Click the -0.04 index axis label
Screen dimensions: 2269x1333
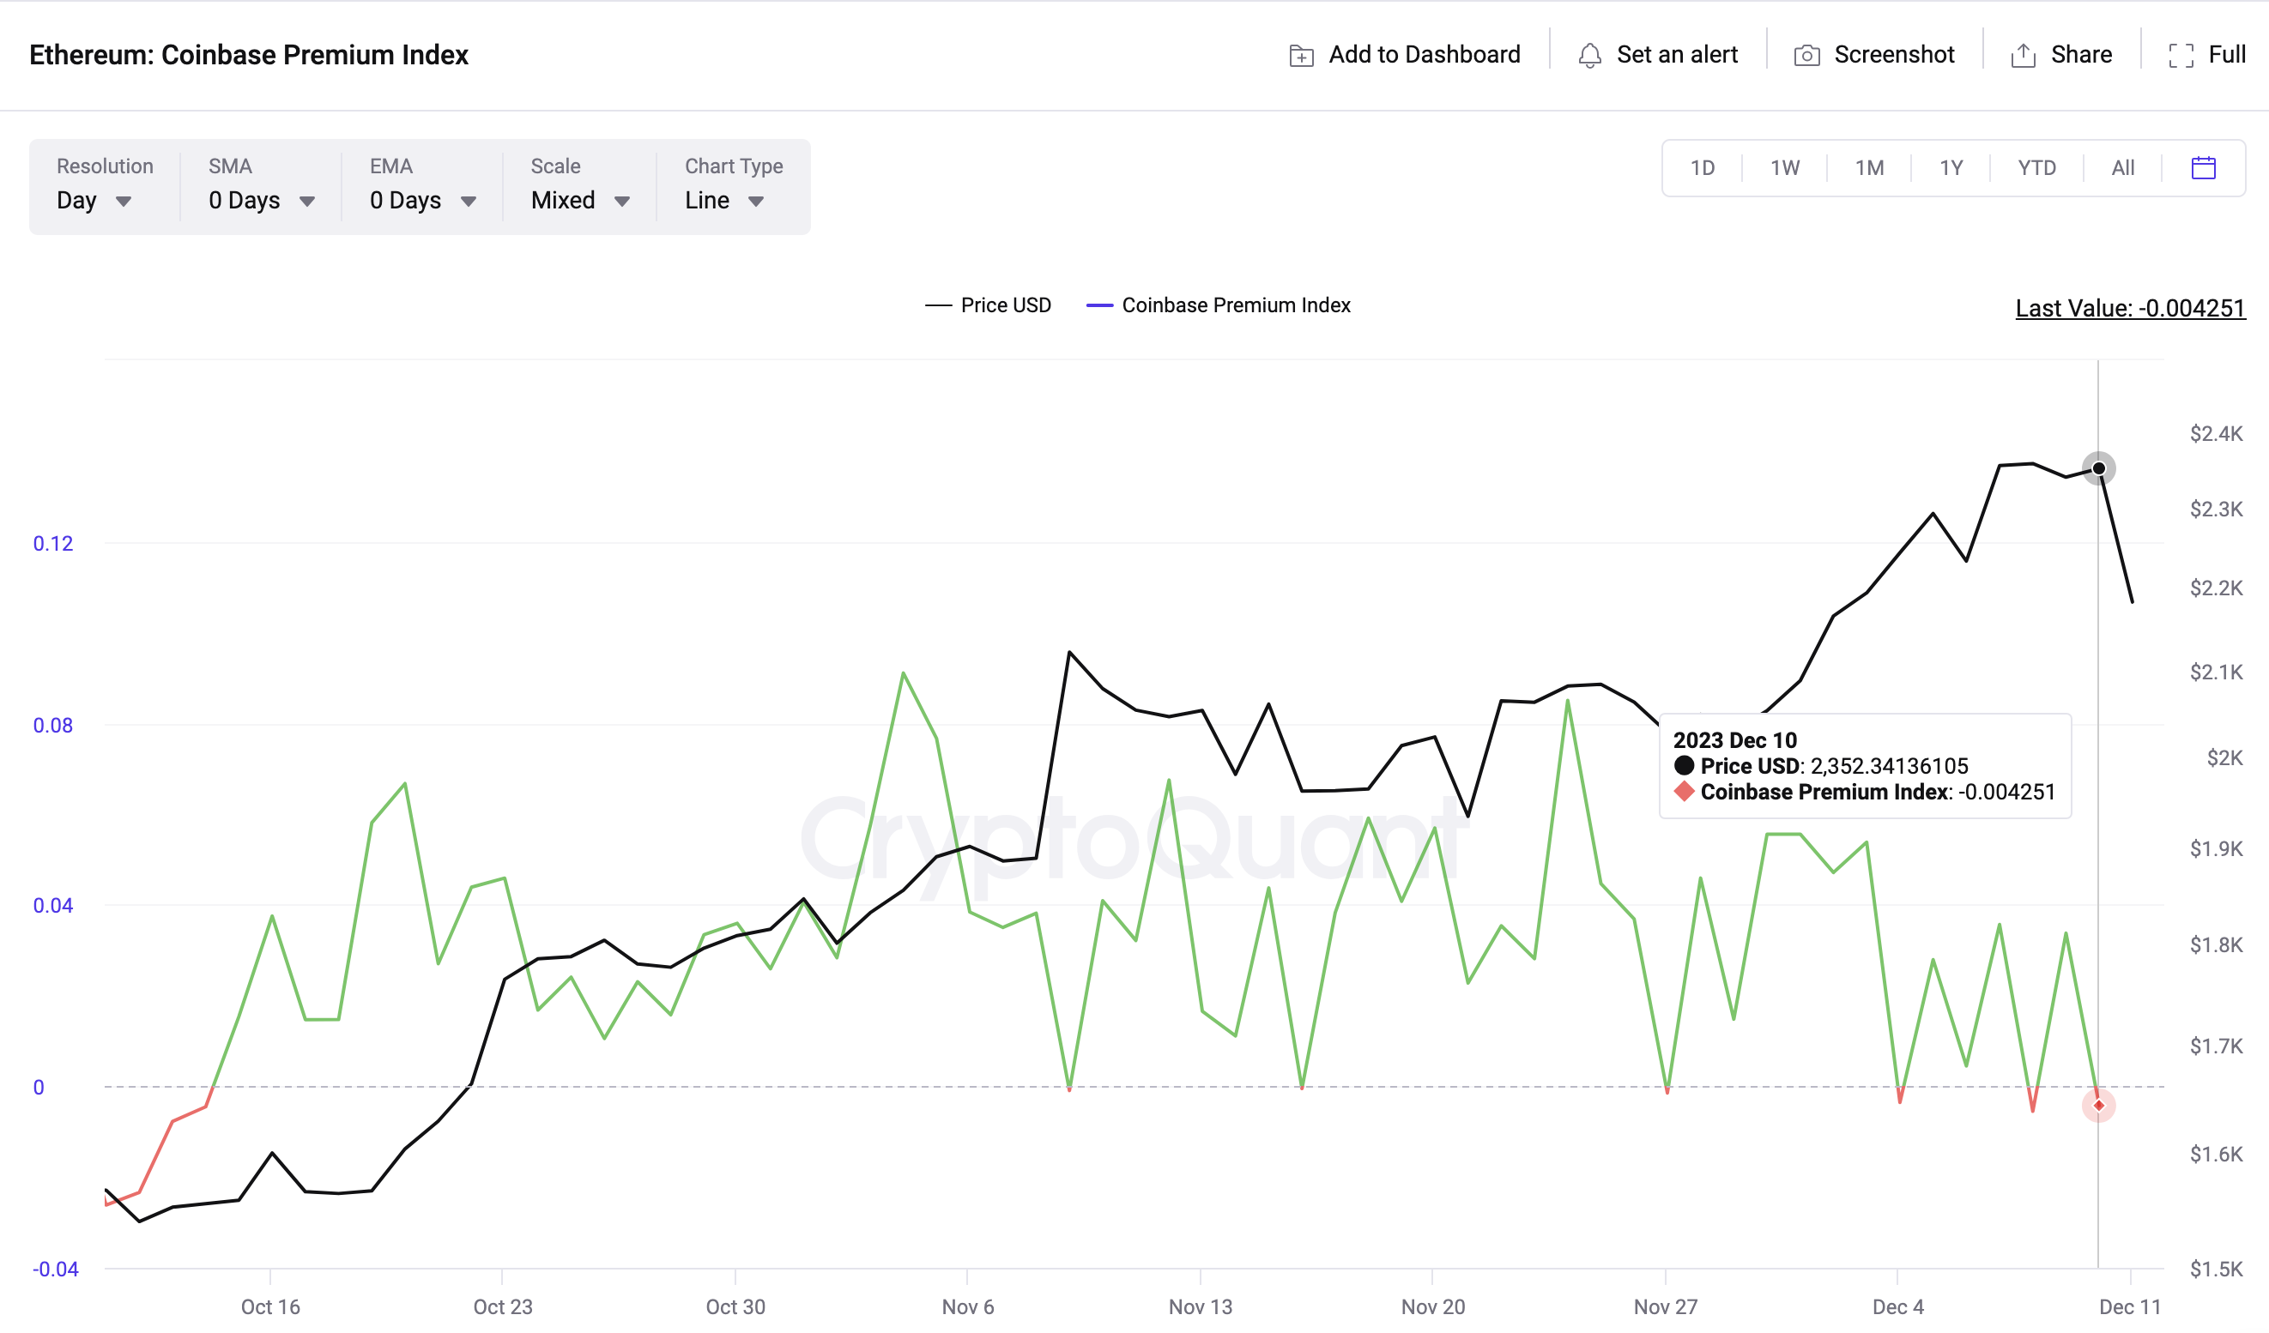[56, 1270]
